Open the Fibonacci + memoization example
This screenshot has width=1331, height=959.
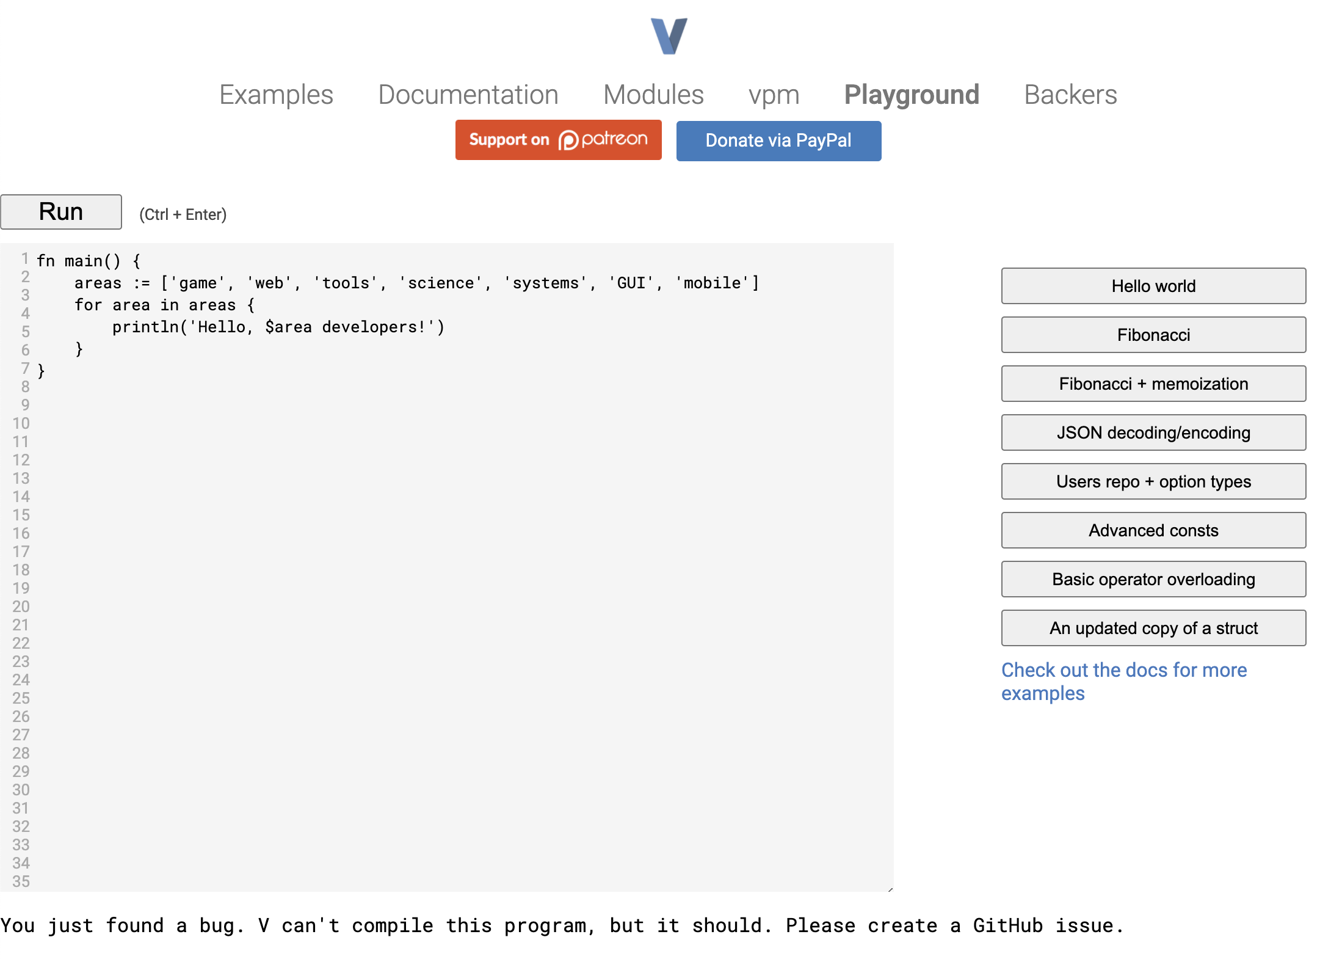[x=1153, y=384]
